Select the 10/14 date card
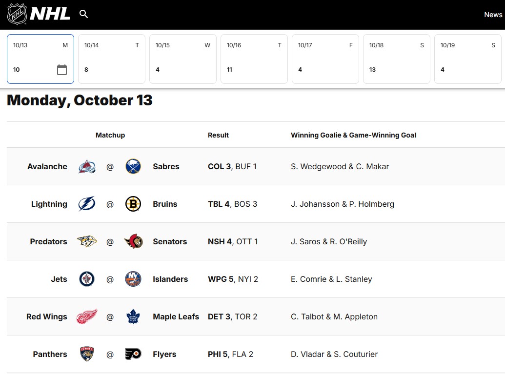This screenshot has width=505, height=374. coord(111,59)
